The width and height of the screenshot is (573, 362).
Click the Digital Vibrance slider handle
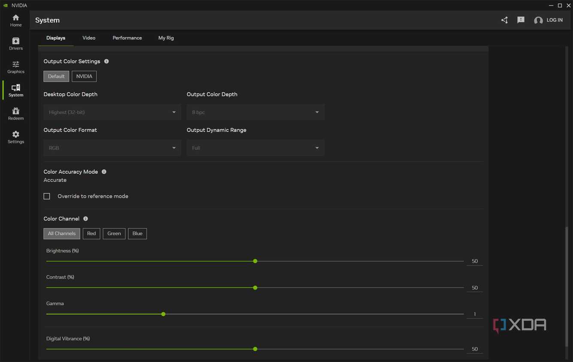point(255,349)
